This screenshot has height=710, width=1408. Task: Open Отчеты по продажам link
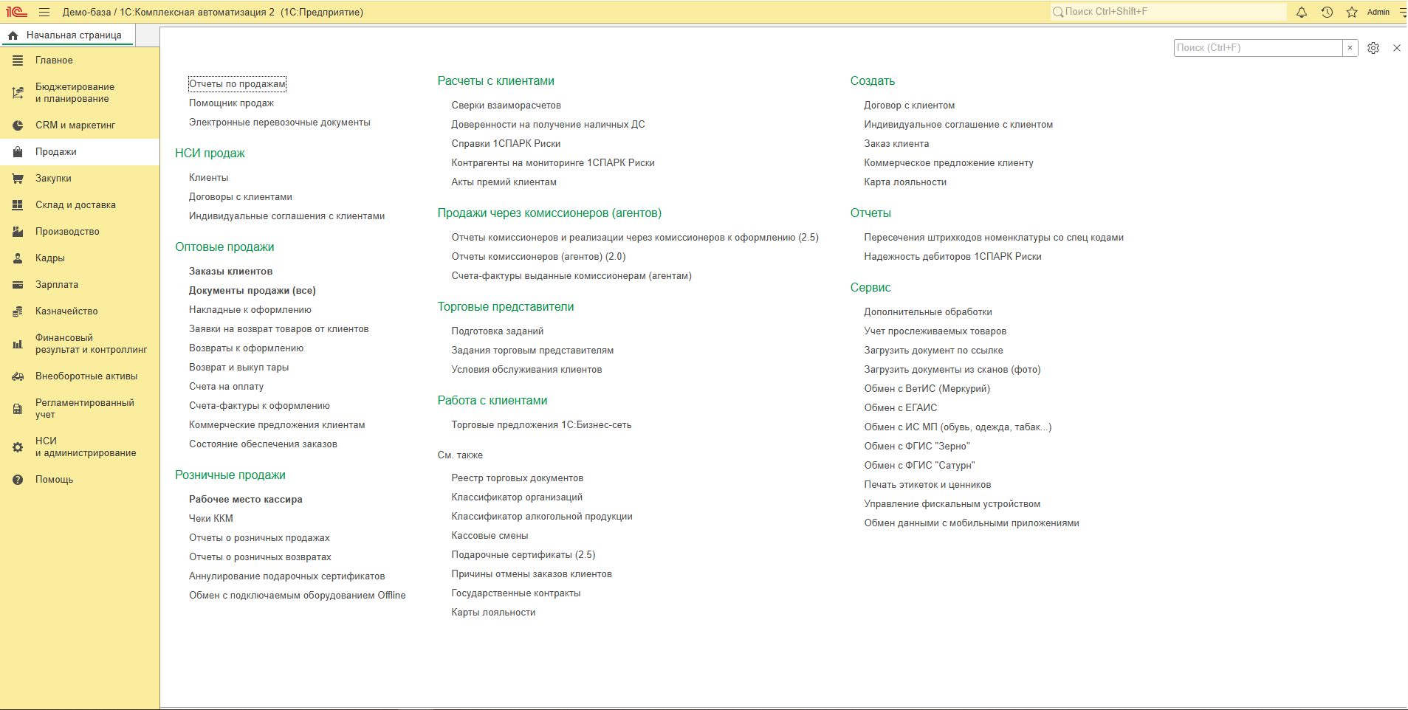pyautogui.click(x=237, y=84)
